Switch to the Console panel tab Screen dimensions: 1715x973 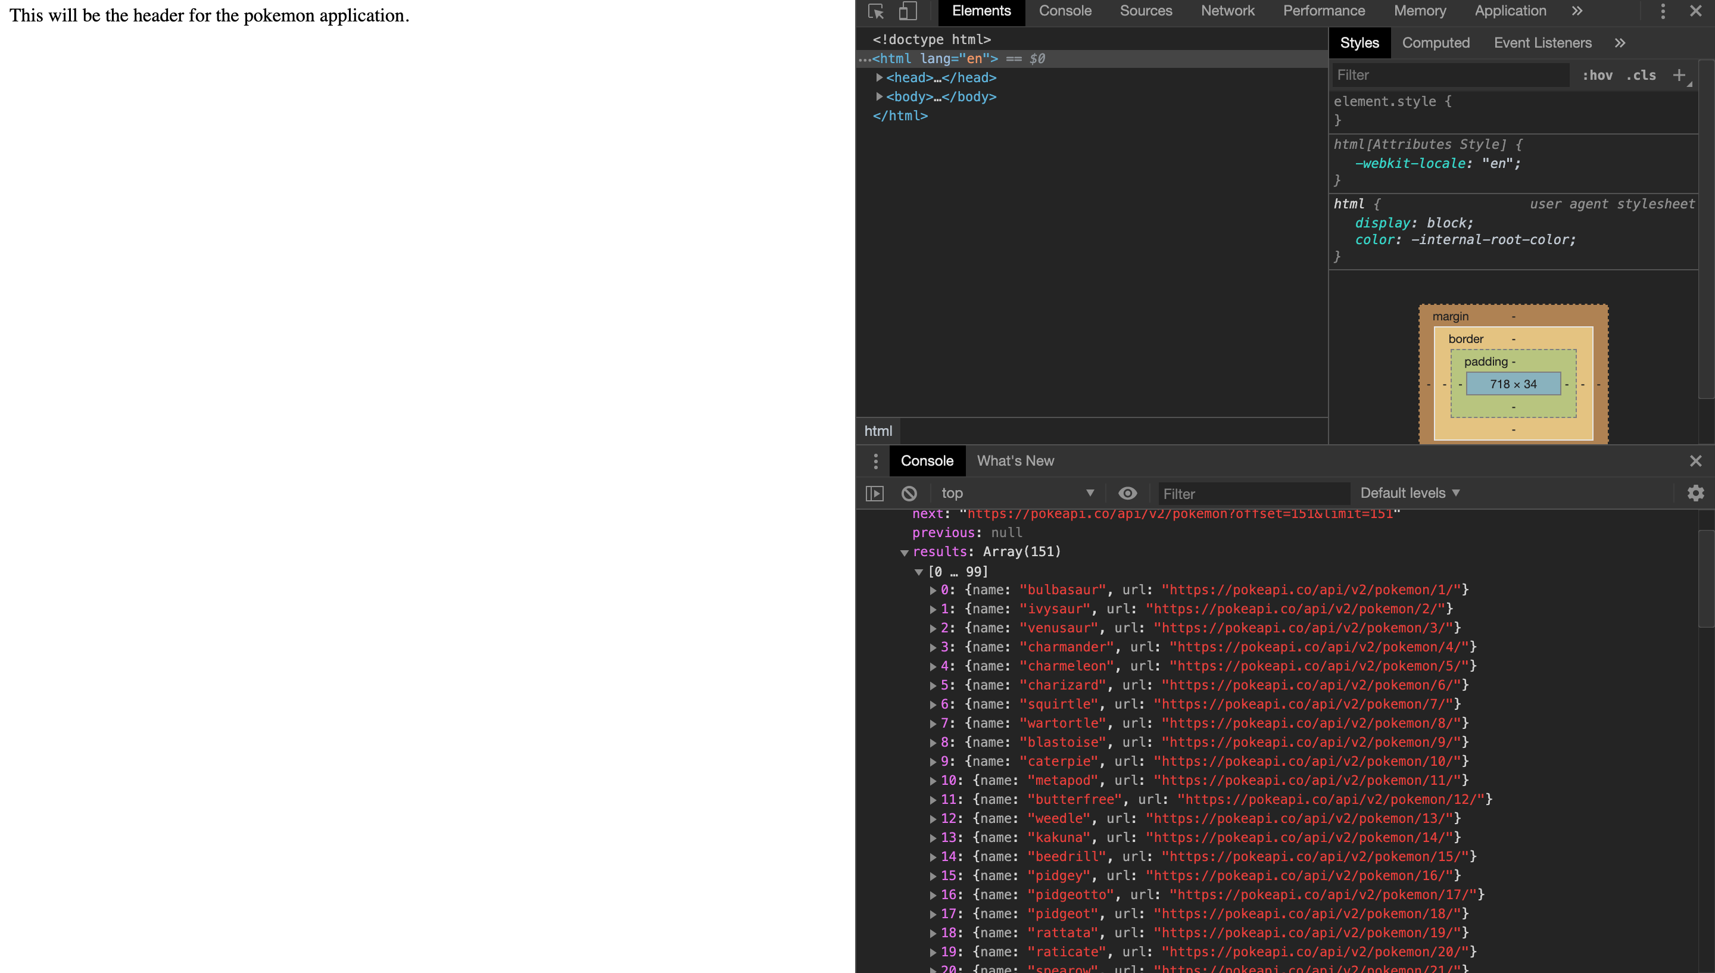pos(1065,11)
